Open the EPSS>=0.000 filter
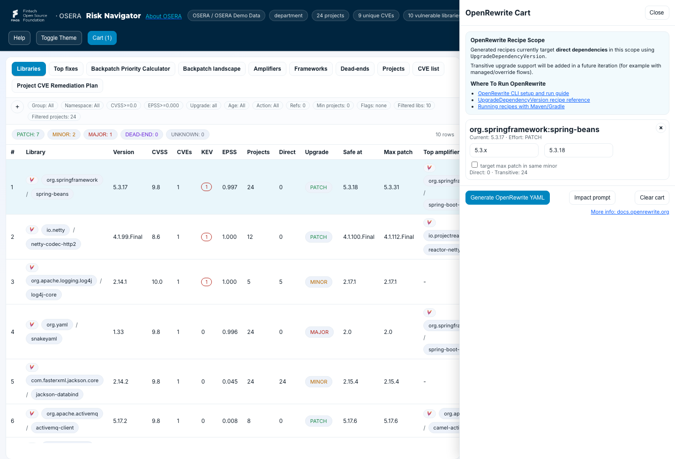Image resolution: width=675 pixels, height=459 pixels. [x=164, y=105]
